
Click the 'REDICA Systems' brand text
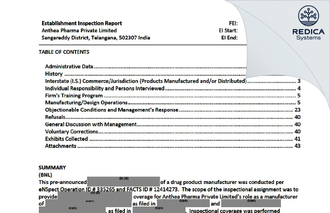tap(308, 34)
